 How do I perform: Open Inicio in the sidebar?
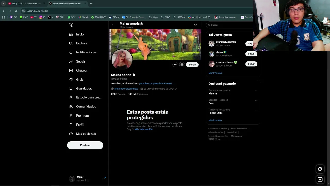tap(77, 34)
